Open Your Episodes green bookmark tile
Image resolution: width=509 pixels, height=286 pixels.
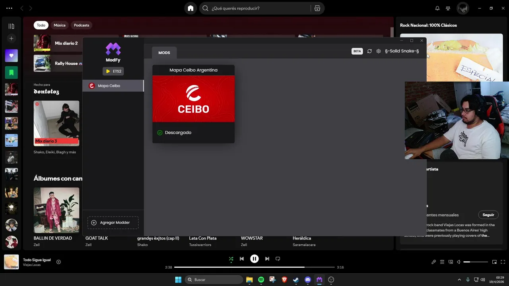(11, 73)
